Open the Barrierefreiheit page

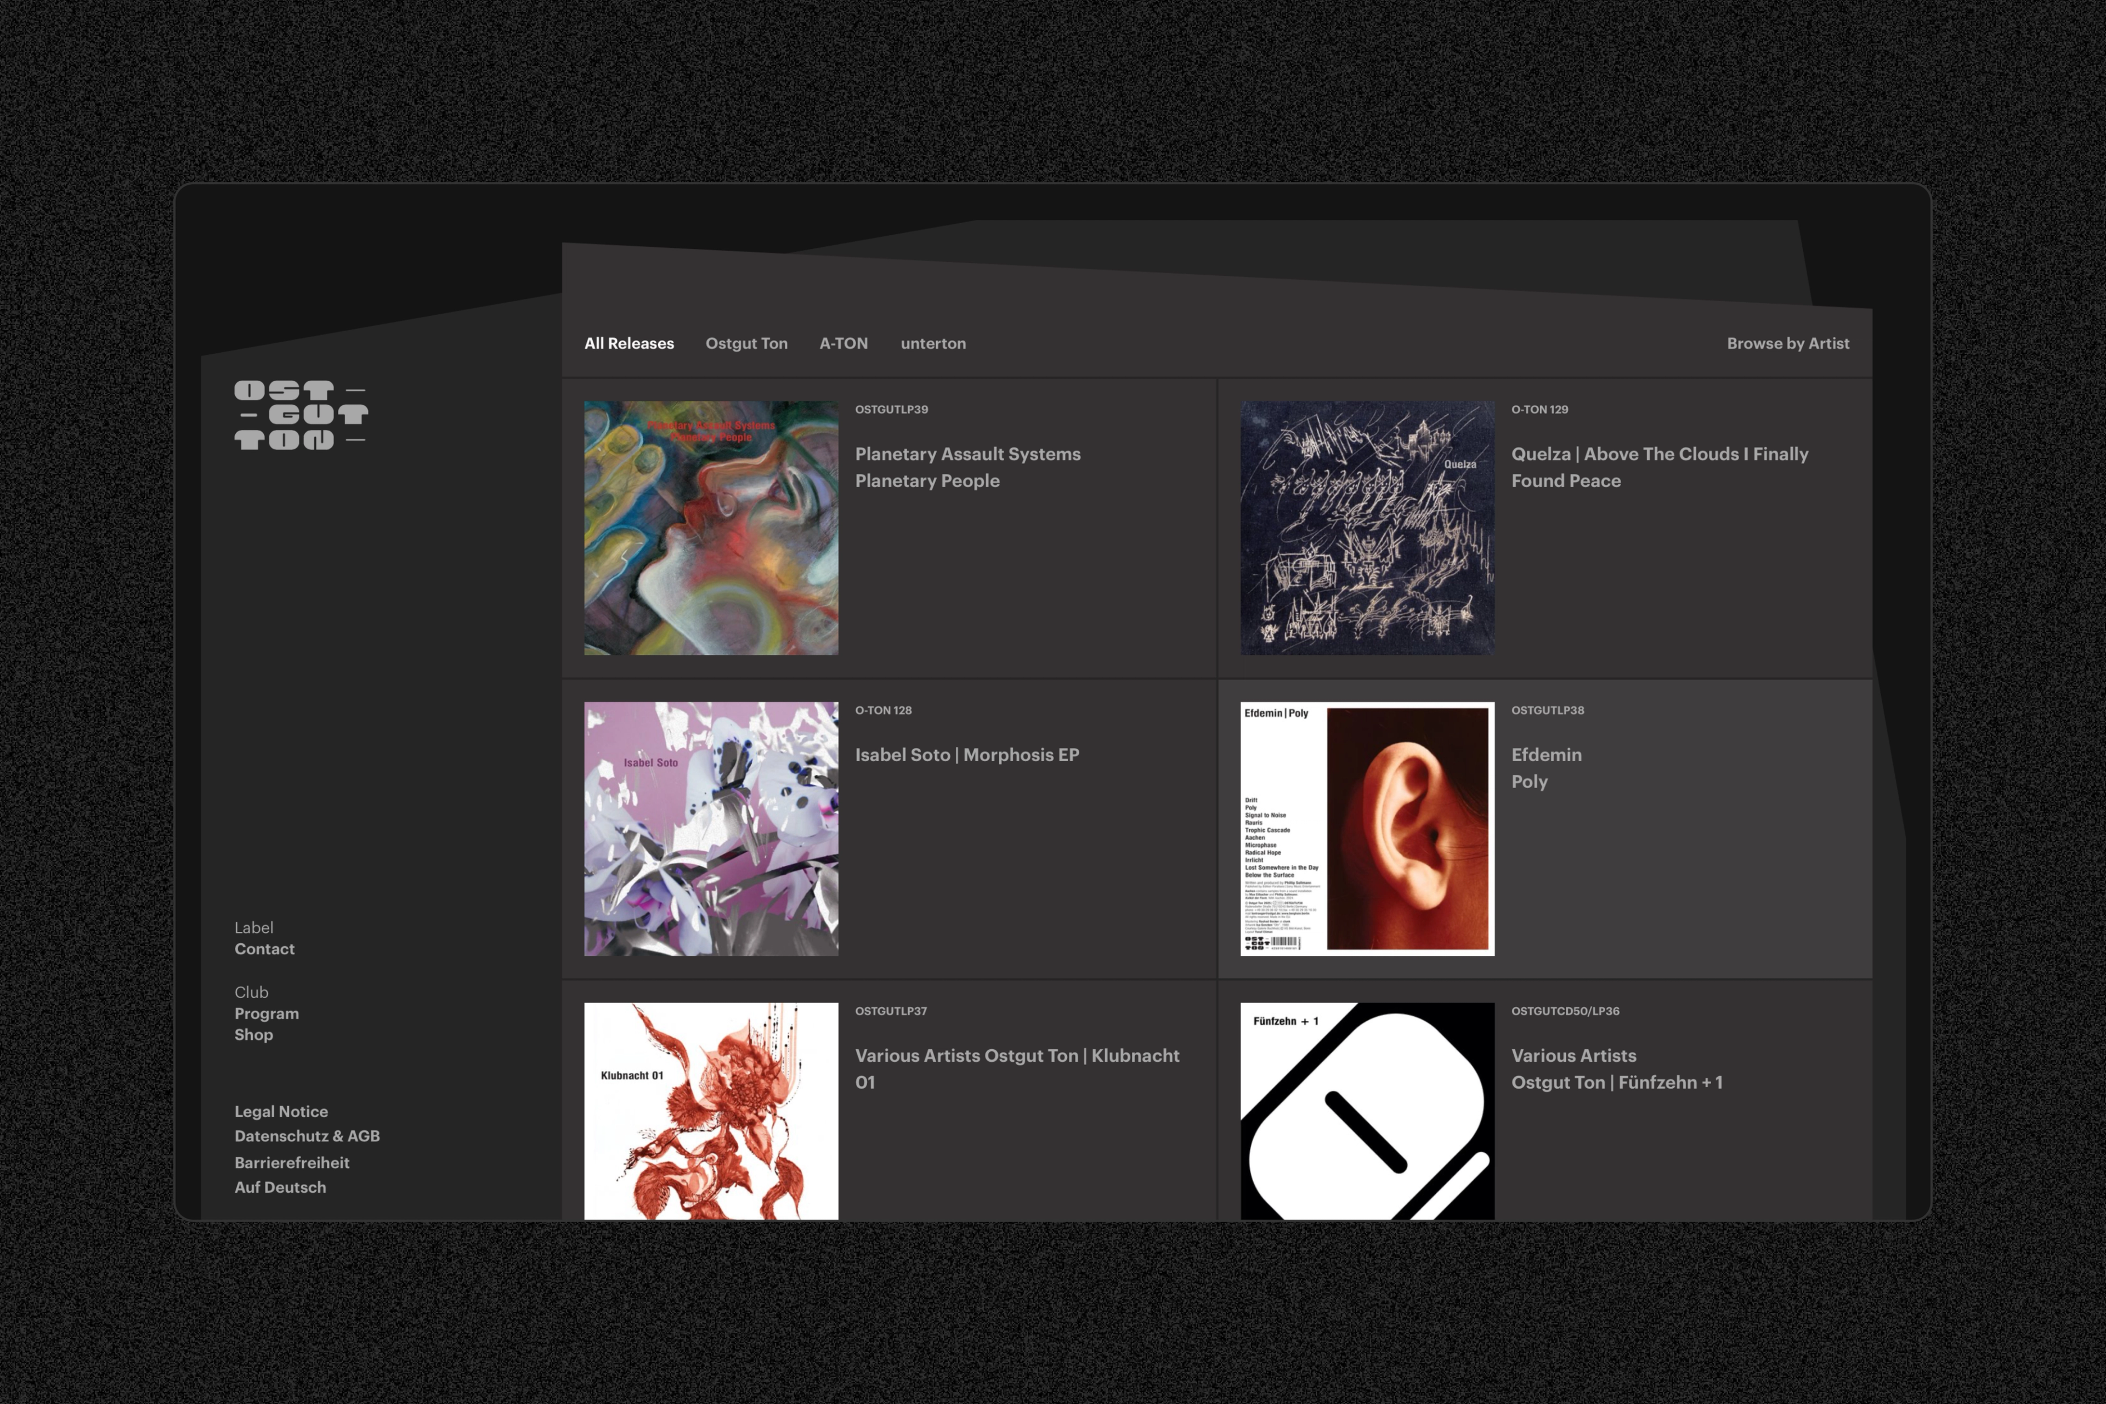point(291,1162)
